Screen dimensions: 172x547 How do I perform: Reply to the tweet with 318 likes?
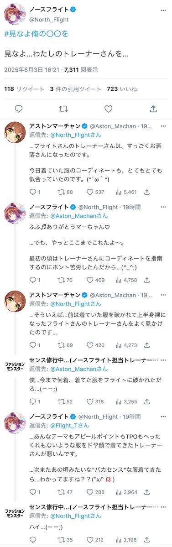click(32, 401)
